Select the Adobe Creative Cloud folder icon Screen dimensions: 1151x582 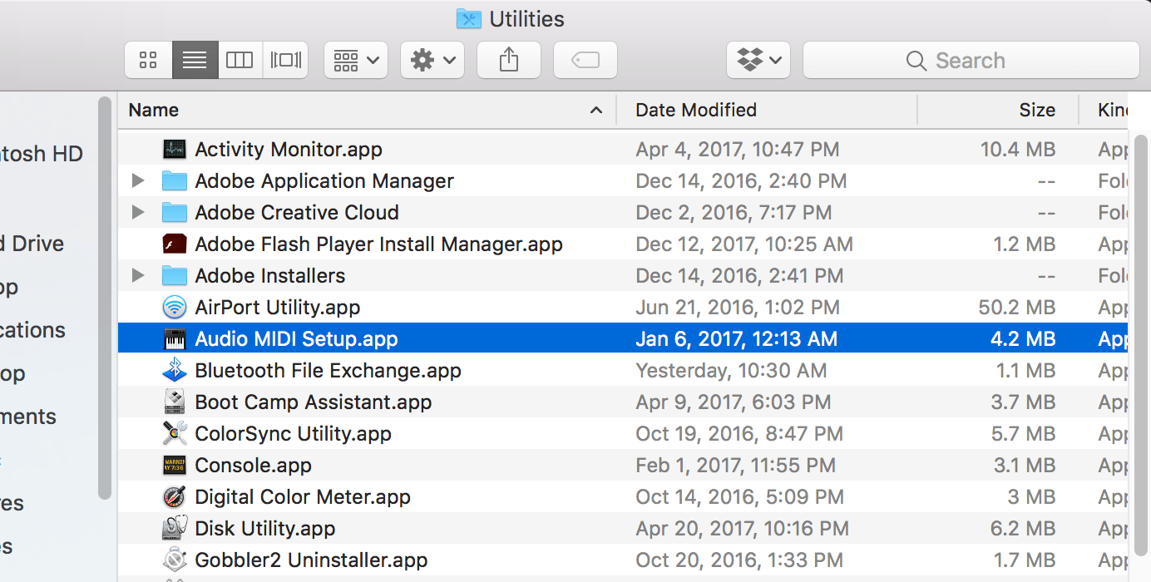pos(175,213)
